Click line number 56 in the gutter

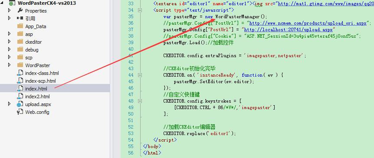click(131, 153)
